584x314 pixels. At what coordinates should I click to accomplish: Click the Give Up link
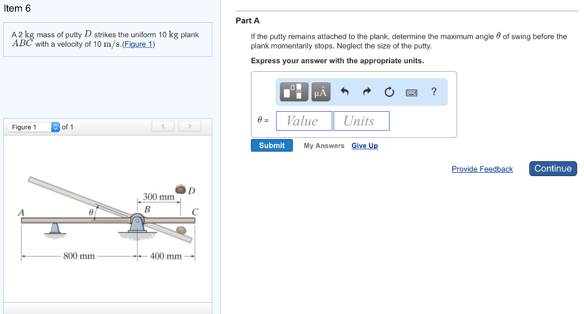click(364, 146)
